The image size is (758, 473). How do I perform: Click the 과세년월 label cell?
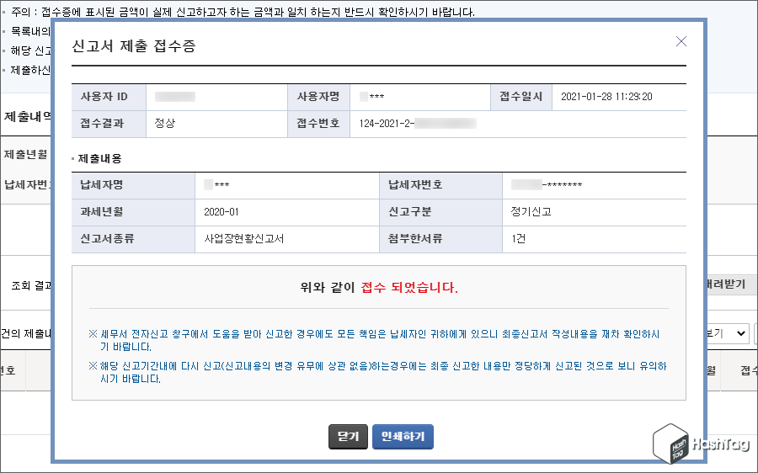pos(133,211)
